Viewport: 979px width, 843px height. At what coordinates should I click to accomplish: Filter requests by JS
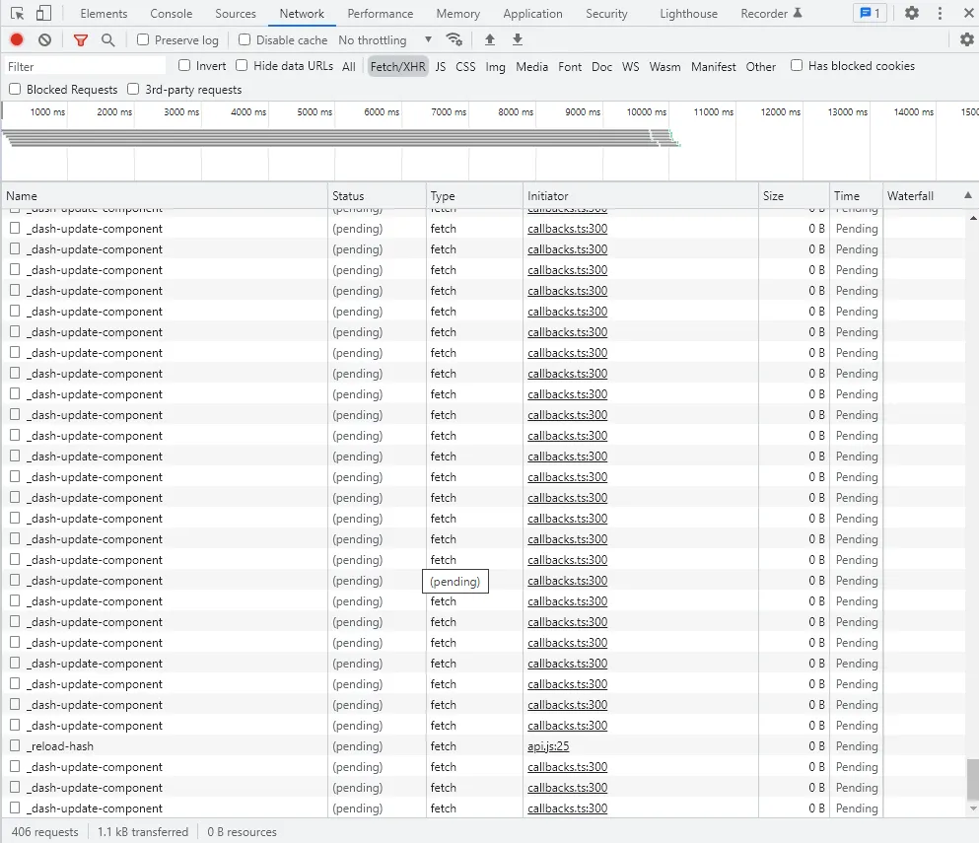tap(440, 67)
